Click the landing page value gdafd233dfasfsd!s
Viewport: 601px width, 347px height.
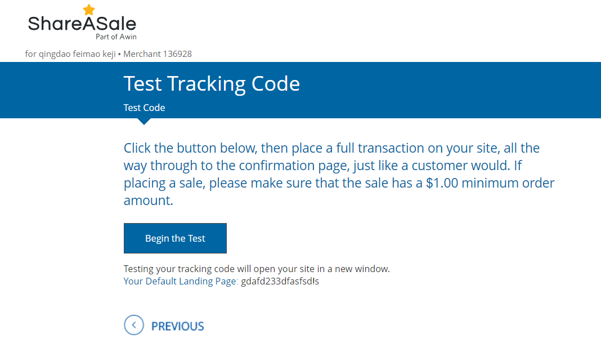point(280,281)
